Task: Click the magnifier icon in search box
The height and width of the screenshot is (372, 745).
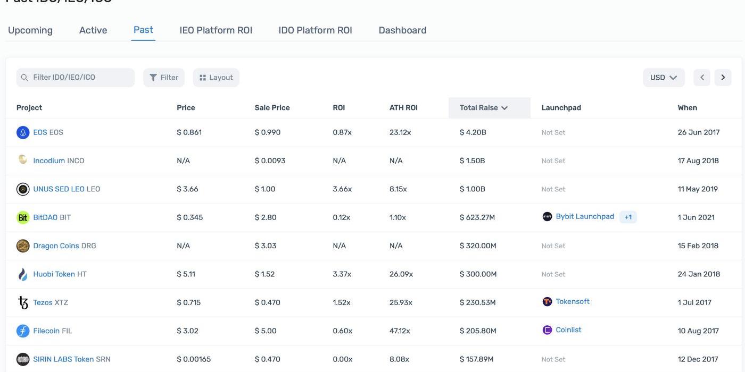Action: coord(24,78)
